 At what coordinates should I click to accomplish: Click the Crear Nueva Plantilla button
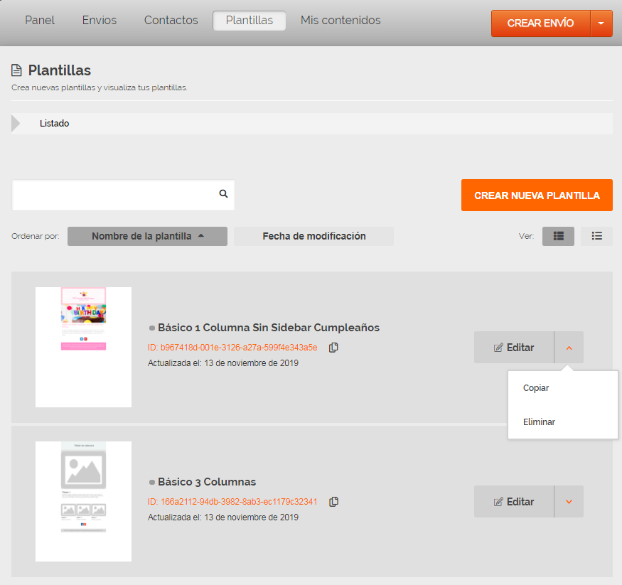[x=537, y=195]
